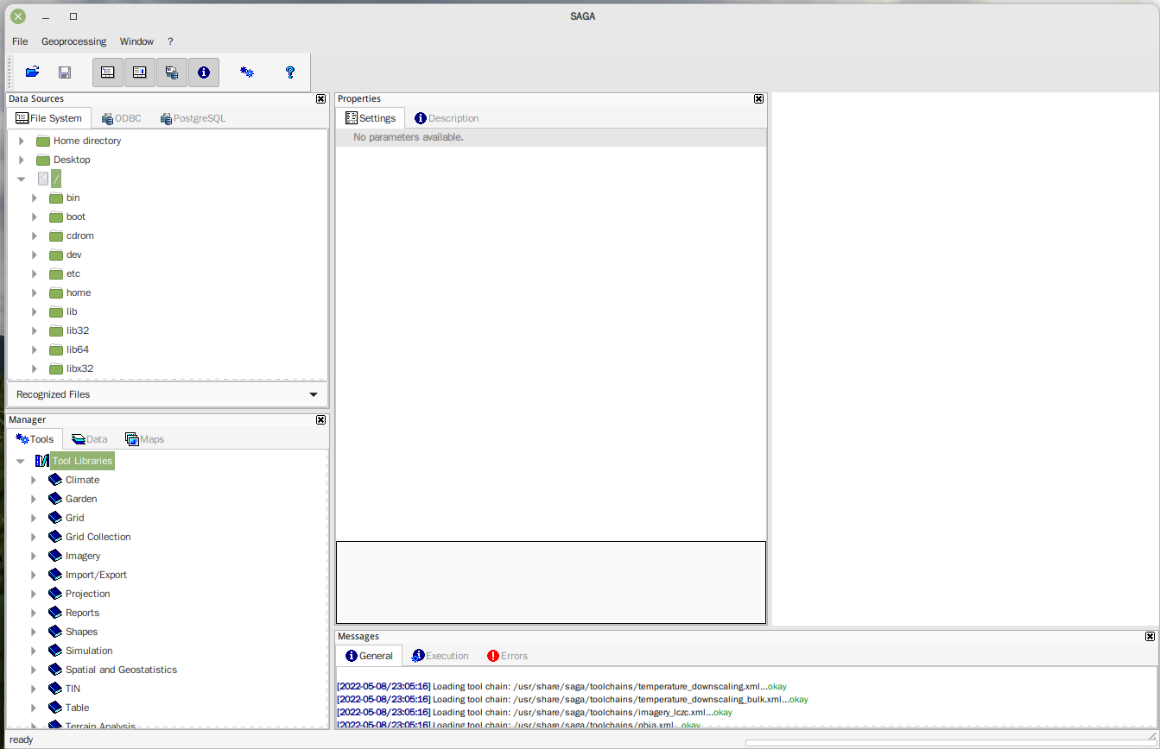Click the Messages info icon in toolbar
1160x749 pixels.
[204, 72]
